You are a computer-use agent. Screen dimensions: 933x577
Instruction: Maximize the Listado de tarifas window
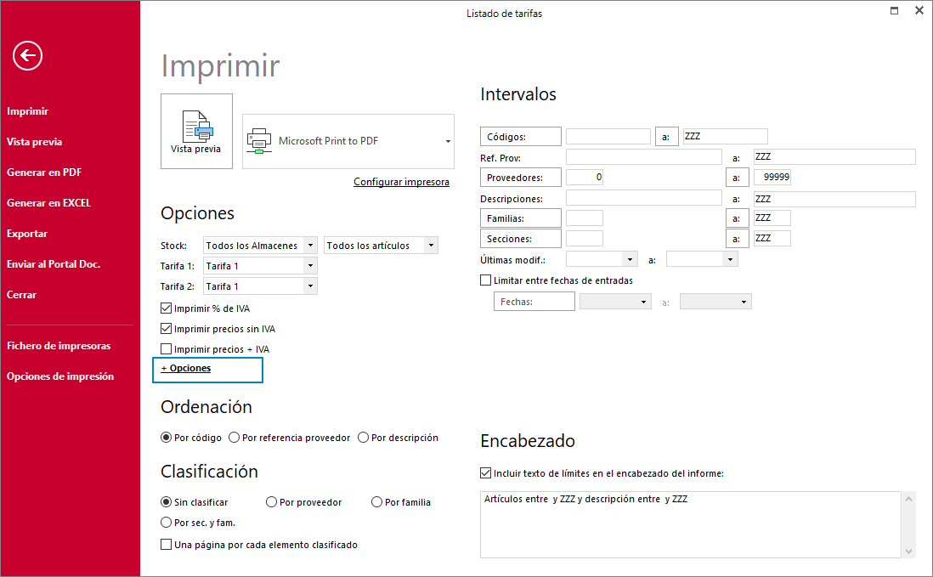click(894, 11)
